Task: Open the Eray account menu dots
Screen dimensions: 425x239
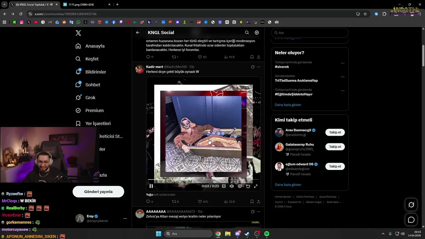Action: (x=125, y=218)
